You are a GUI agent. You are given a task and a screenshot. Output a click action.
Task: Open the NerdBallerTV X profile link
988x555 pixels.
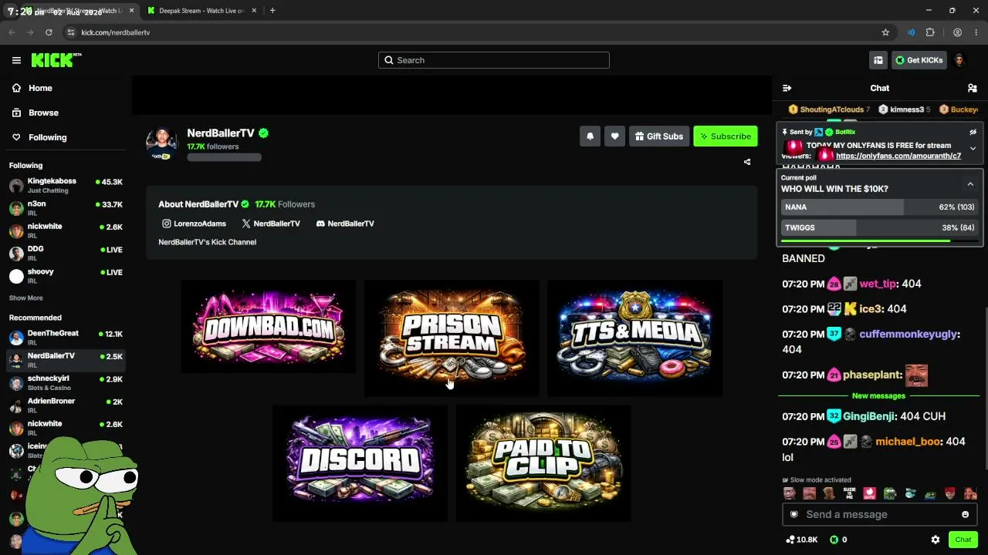pos(270,224)
